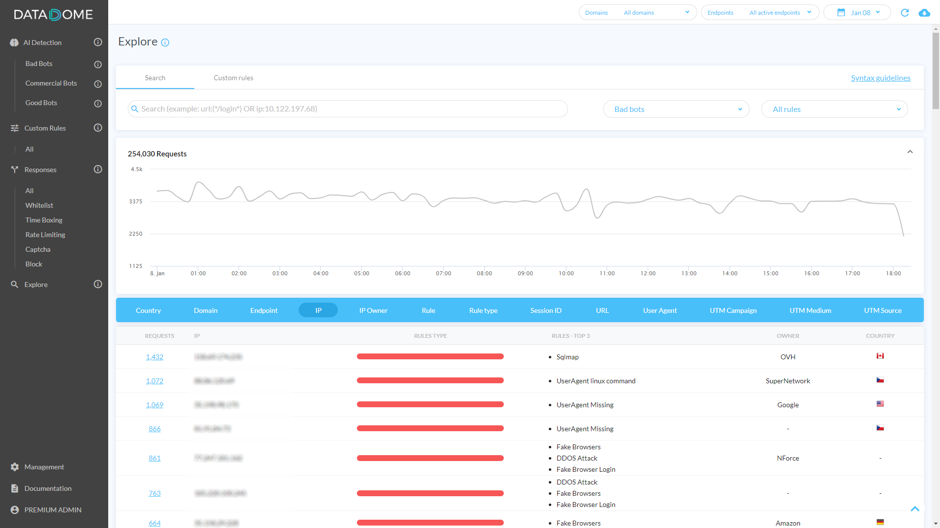Screen dimensions: 940x528
Task: Click info icon beside AI Detection
Action: click(98, 43)
